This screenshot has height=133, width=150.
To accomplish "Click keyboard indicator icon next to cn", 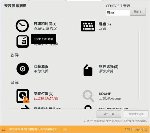I will click(109, 13).
